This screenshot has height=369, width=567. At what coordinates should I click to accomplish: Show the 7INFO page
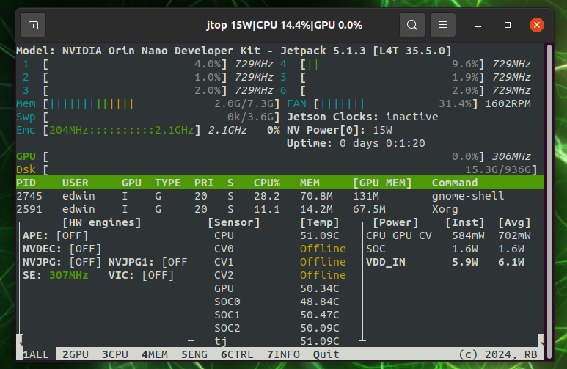282,354
